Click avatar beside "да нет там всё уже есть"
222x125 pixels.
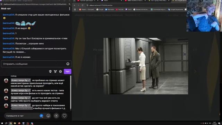(6, 98)
